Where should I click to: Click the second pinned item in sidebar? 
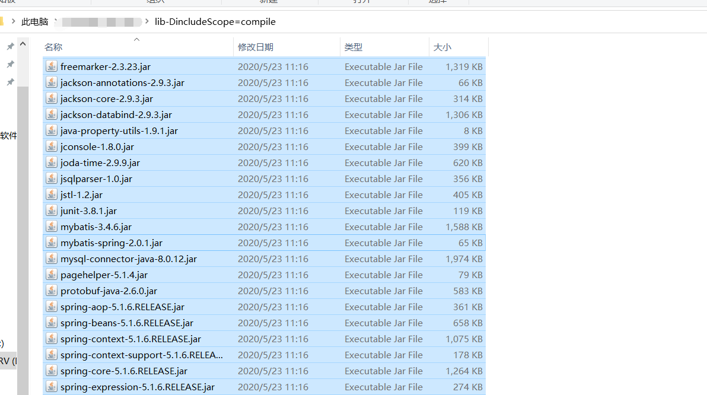10,64
